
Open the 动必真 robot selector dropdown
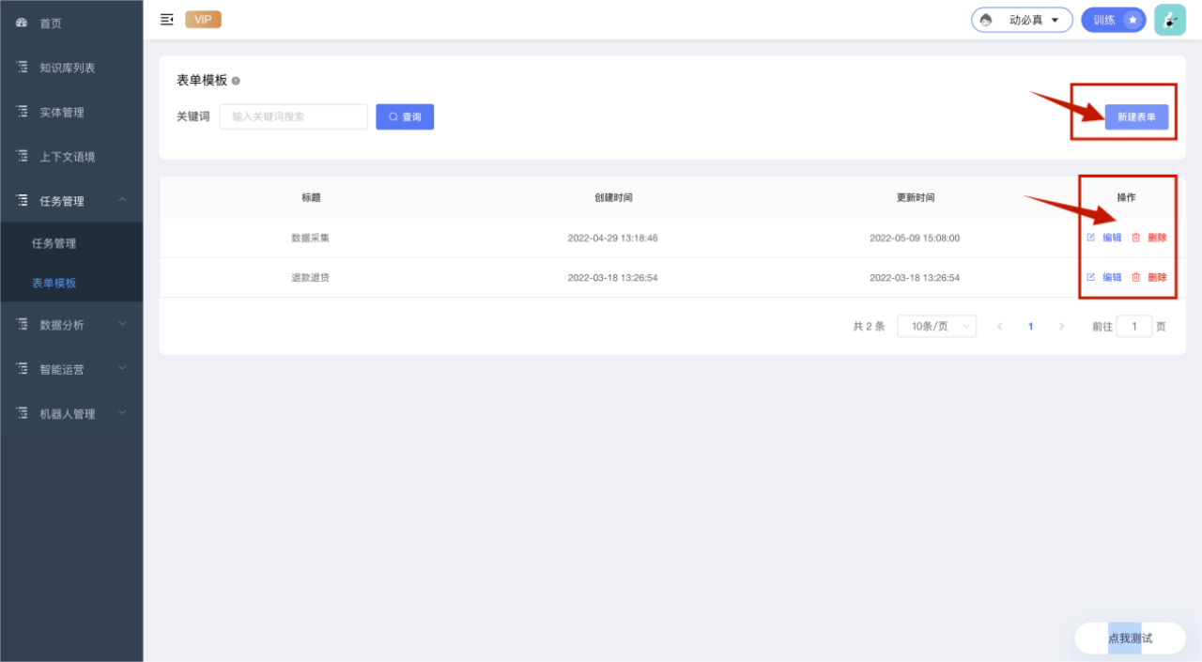1022,20
